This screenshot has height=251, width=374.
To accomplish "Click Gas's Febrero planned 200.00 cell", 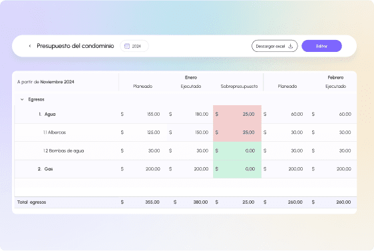I will point(285,169).
